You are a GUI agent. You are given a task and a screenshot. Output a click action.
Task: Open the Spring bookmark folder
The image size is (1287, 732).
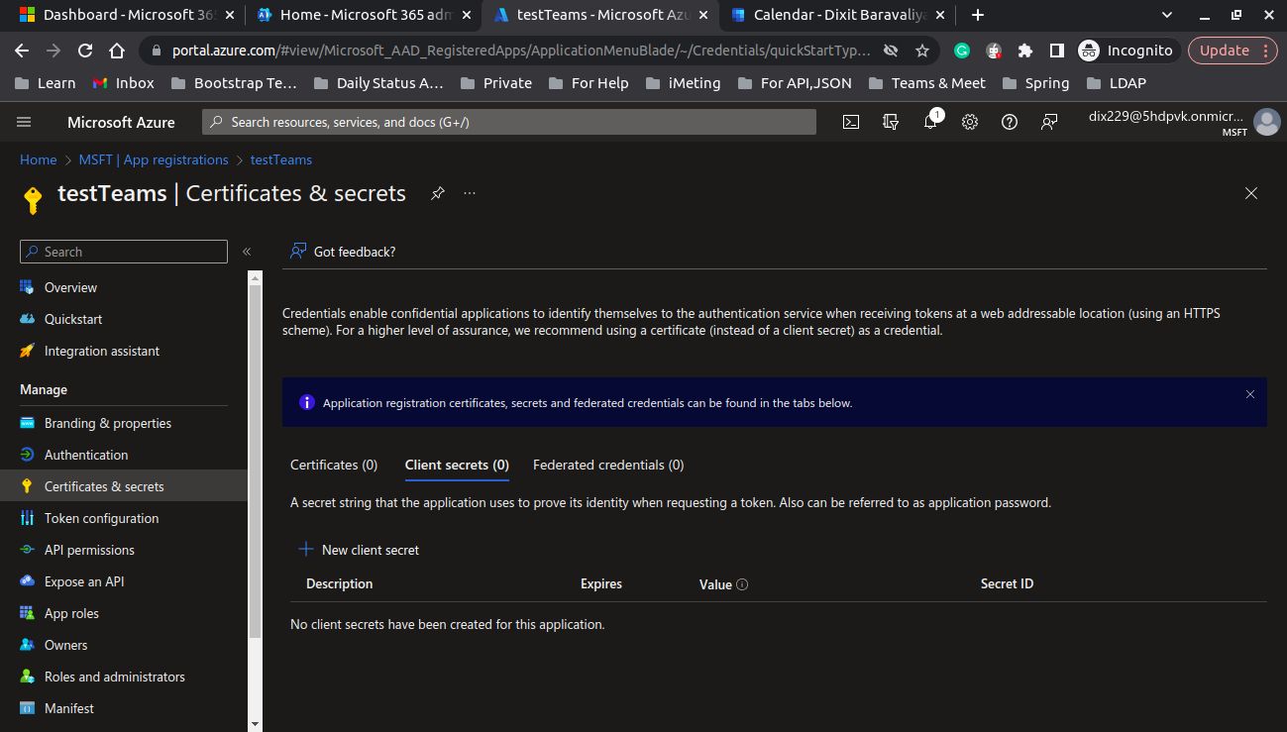(1035, 83)
